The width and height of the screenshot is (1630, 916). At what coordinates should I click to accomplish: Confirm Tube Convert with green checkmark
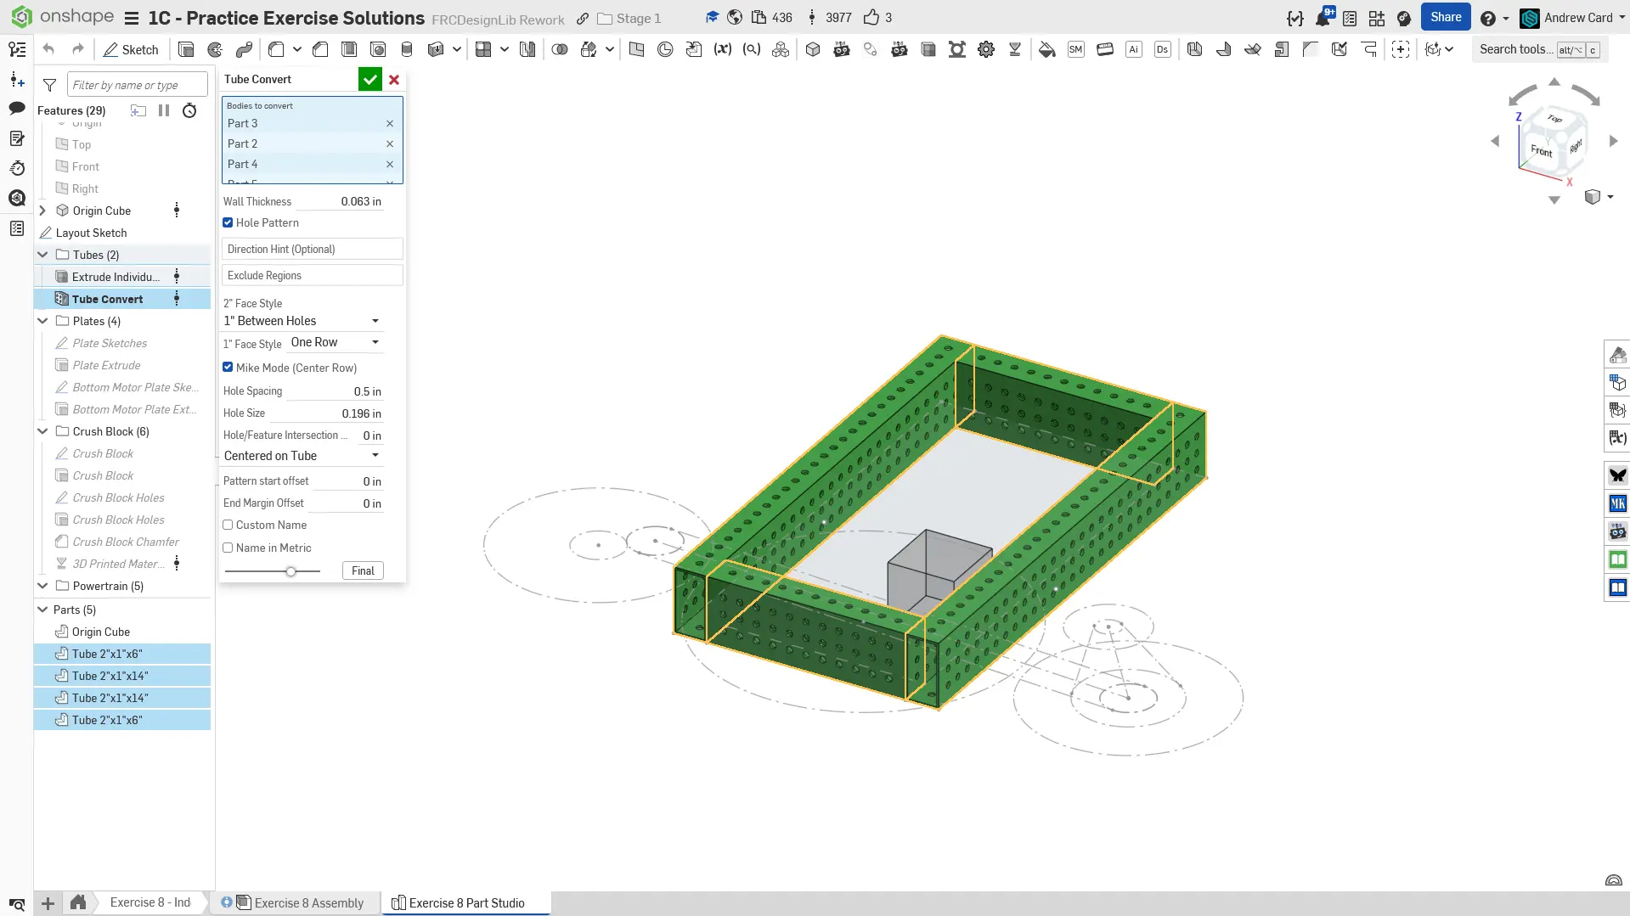tap(369, 79)
